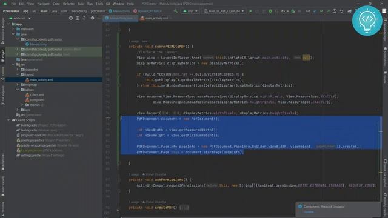Click author hint above askPermissions method
Viewport: 388px width, 218px height.
[x=154, y=174]
